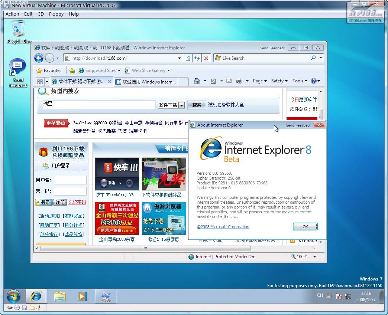Expand the Suggested Sites dropdown
Screen dimensions: 388x315
click(x=119, y=70)
